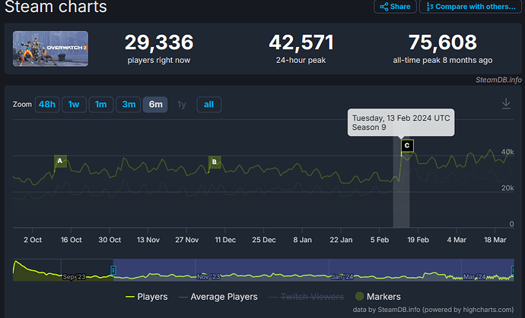Click the Steam charts heading

[x=56, y=7]
